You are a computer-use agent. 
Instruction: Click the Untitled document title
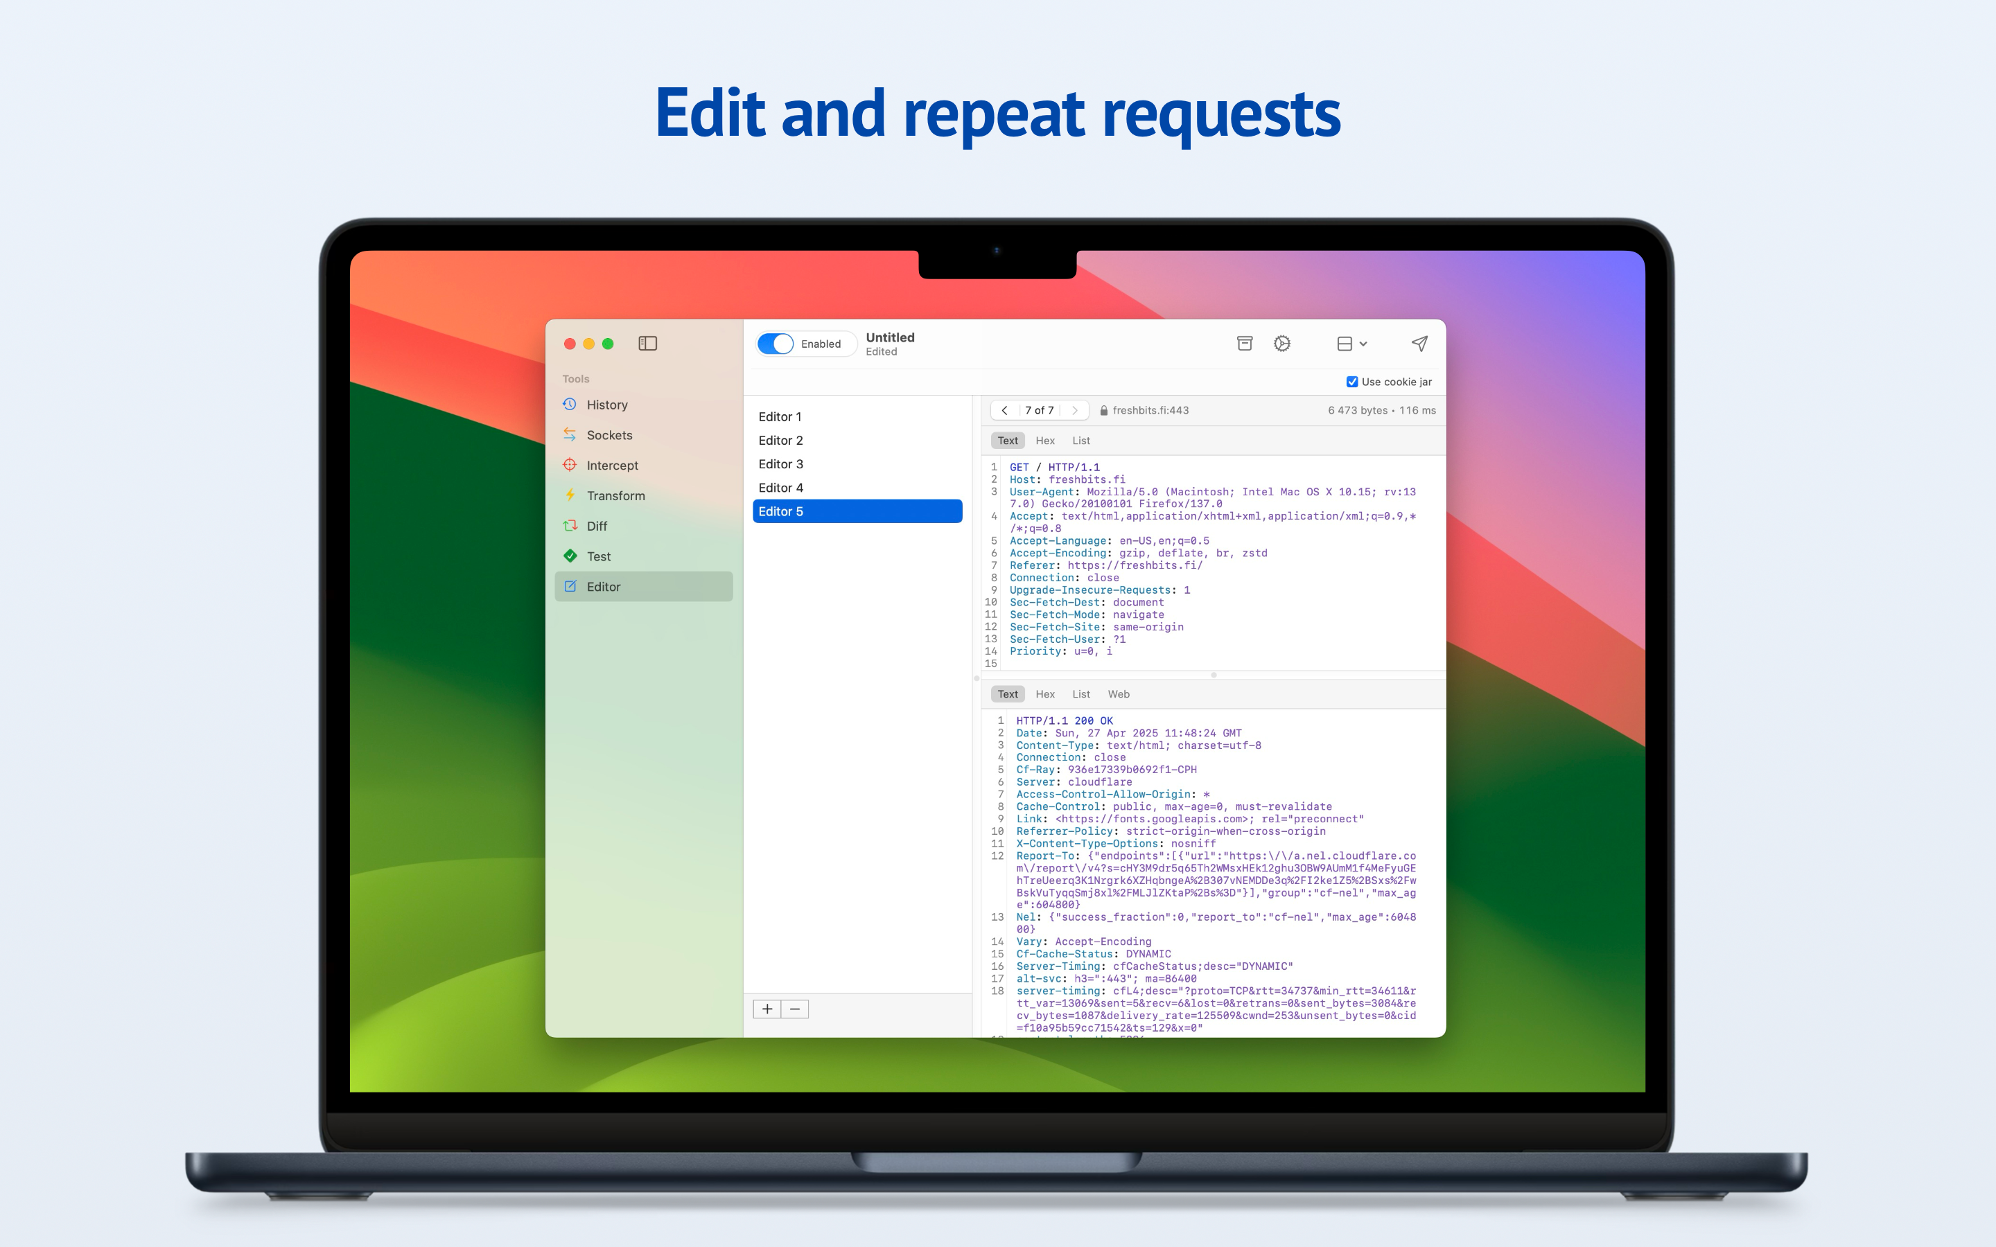890,337
